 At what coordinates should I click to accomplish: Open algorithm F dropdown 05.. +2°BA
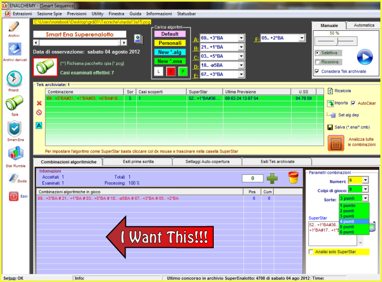pos(302,38)
